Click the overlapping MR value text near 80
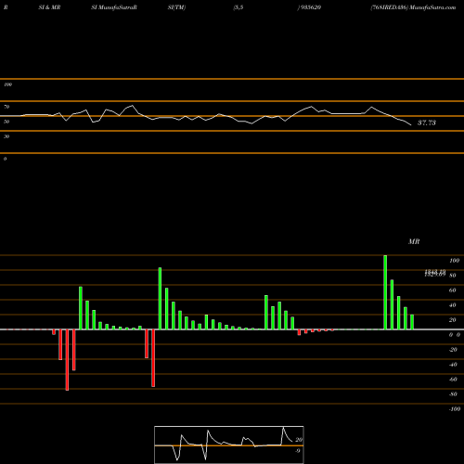The width and height of the screenshot is (464, 464). point(435,273)
